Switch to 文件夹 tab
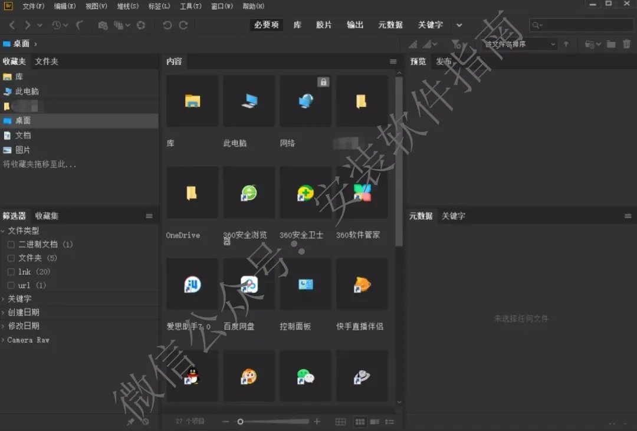The image size is (637, 431). click(47, 61)
